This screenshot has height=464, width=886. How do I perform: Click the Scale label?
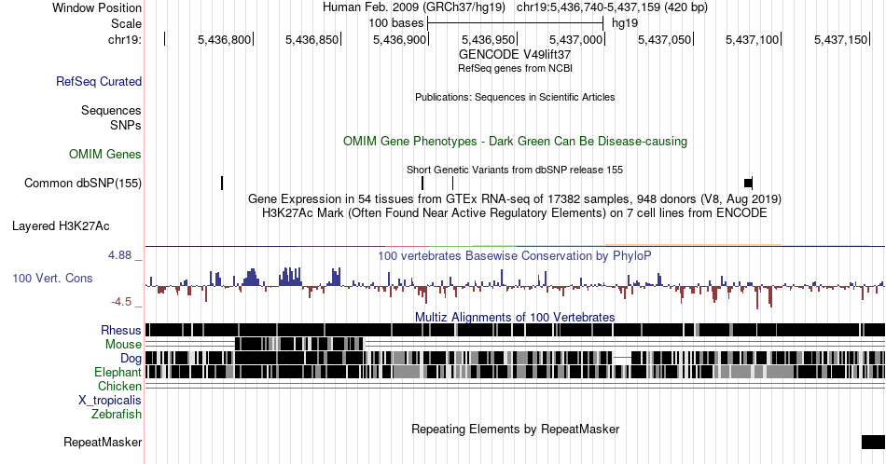click(x=126, y=23)
